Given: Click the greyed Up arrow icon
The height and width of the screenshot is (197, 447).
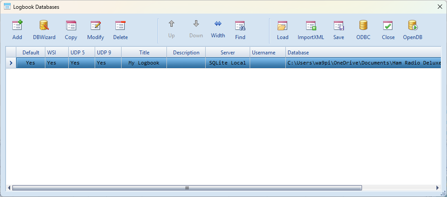Looking at the screenshot, I should 171,24.
